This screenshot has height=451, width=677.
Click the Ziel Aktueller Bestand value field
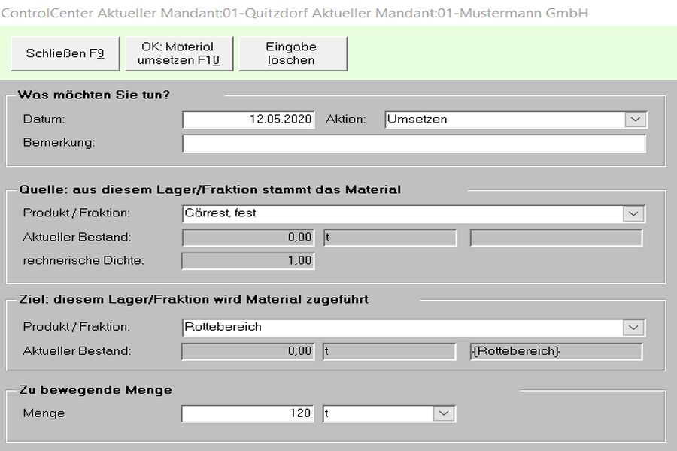click(x=247, y=351)
